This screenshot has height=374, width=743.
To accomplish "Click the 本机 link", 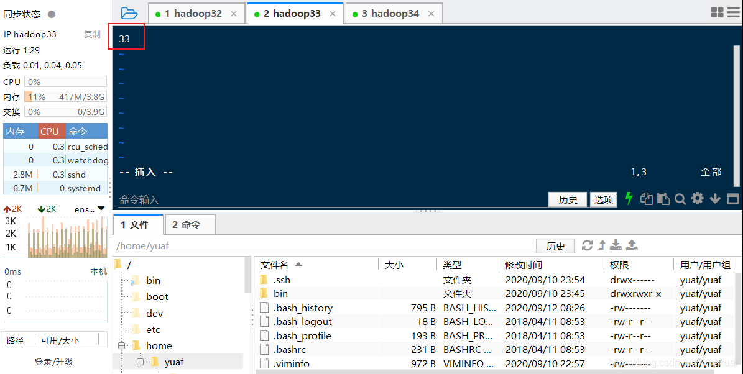I will (99, 271).
